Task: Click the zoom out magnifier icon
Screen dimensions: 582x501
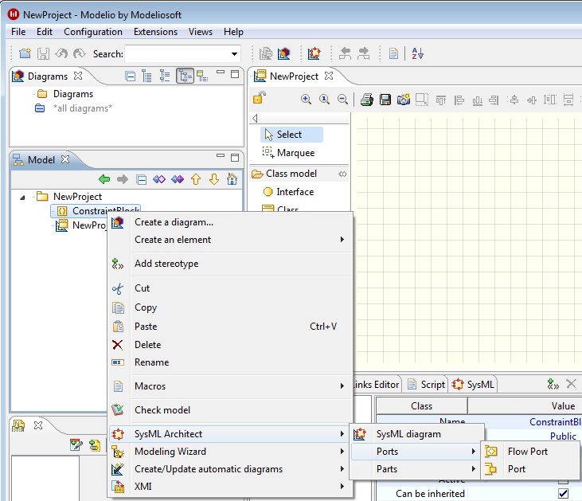Action: click(x=342, y=99)
